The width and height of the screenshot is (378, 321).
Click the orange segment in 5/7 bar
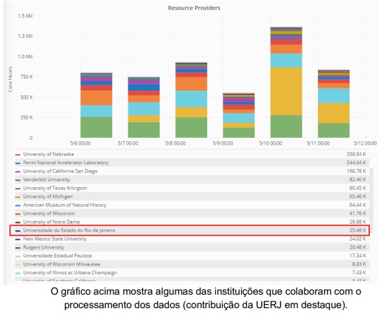144,99
